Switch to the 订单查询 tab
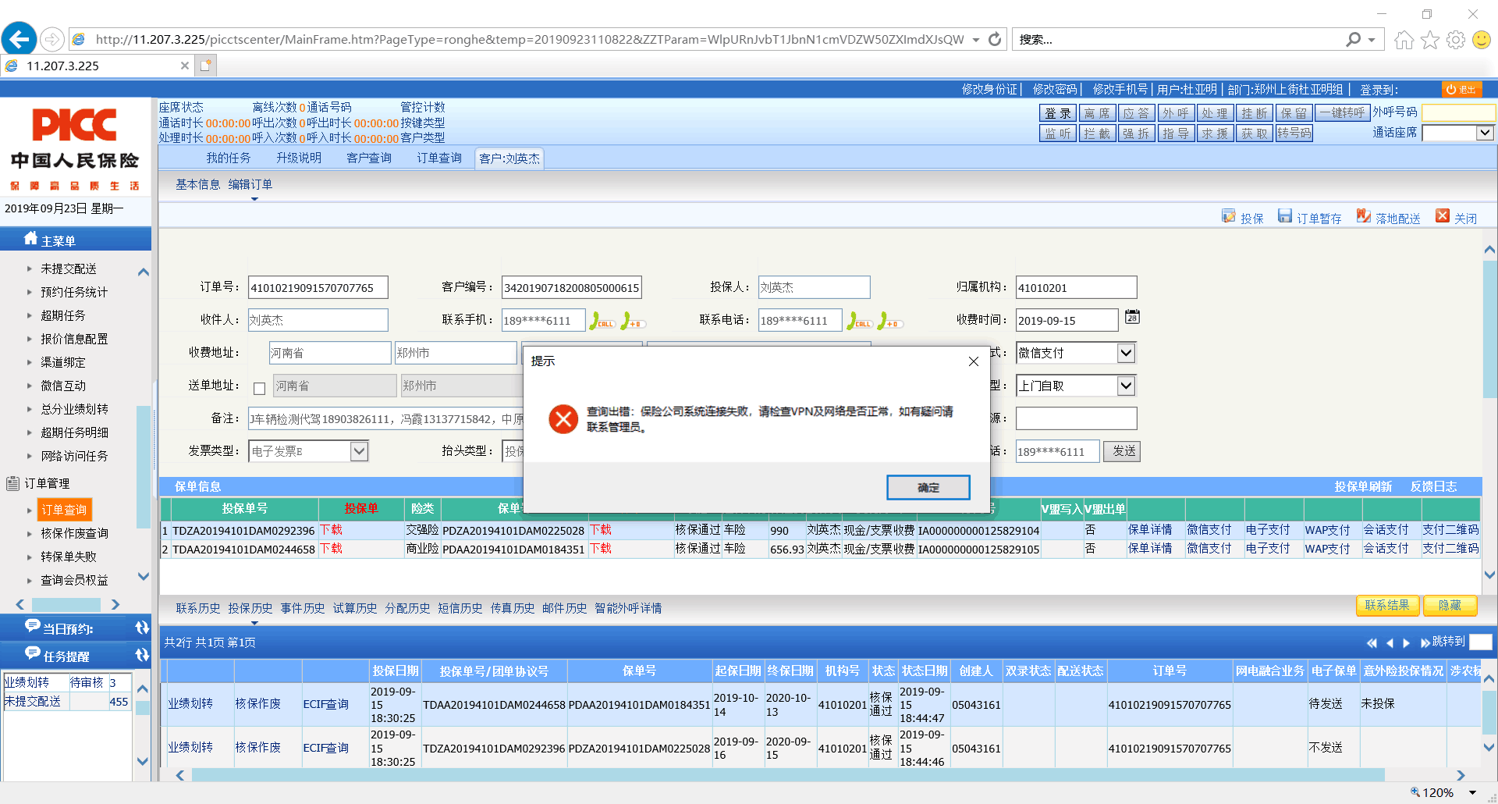This screenshot has width=1498, height=804. pos(438,158)
